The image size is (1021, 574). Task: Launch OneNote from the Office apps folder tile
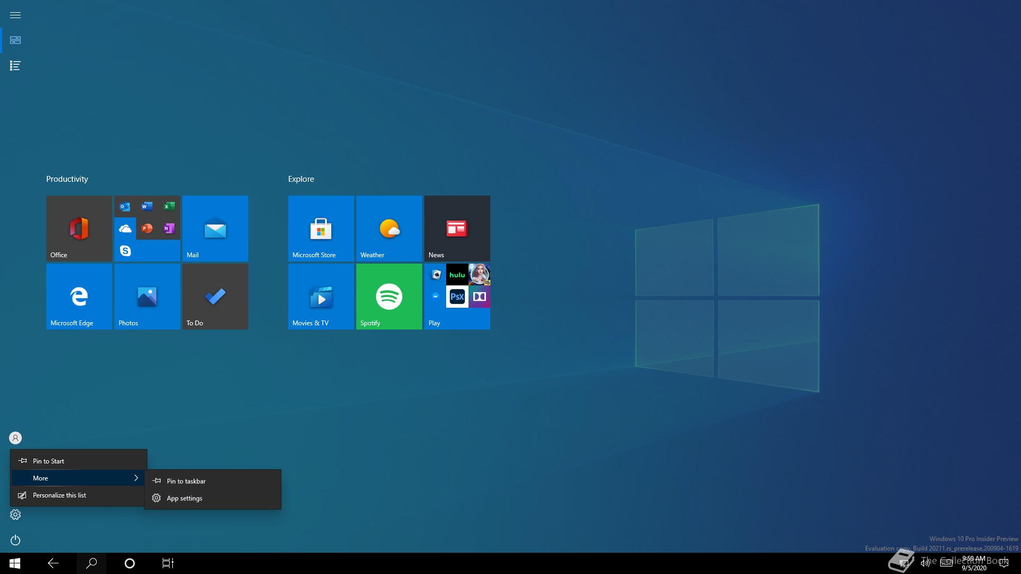tap(169, 229)
